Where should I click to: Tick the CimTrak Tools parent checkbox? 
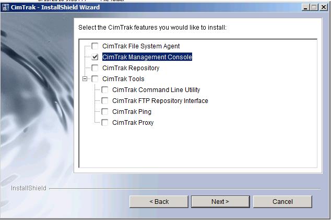[95, 79]
